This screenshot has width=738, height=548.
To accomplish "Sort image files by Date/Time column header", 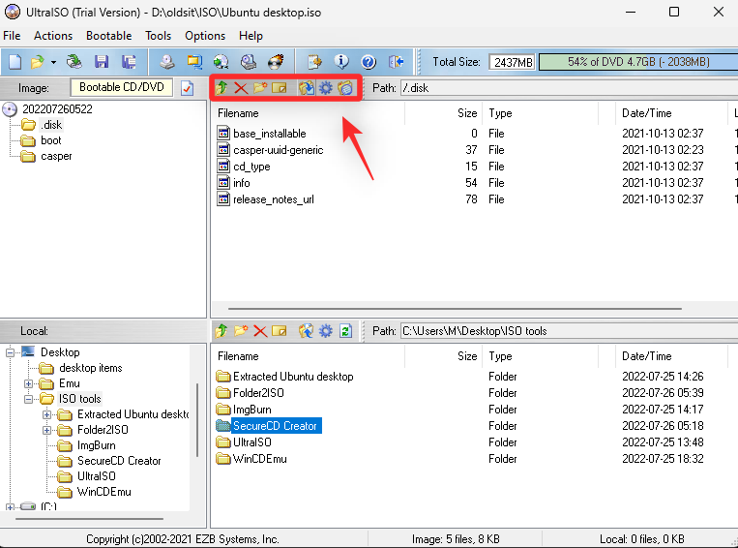I will click(671, 113).
